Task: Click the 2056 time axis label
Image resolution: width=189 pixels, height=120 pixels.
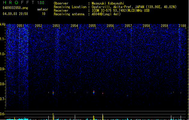Action: point(110,26)
